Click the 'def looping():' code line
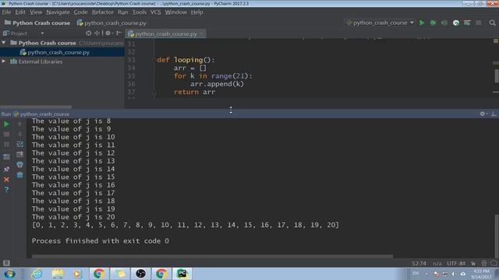The height and width of the screenshot is (280, 499). 186,60
